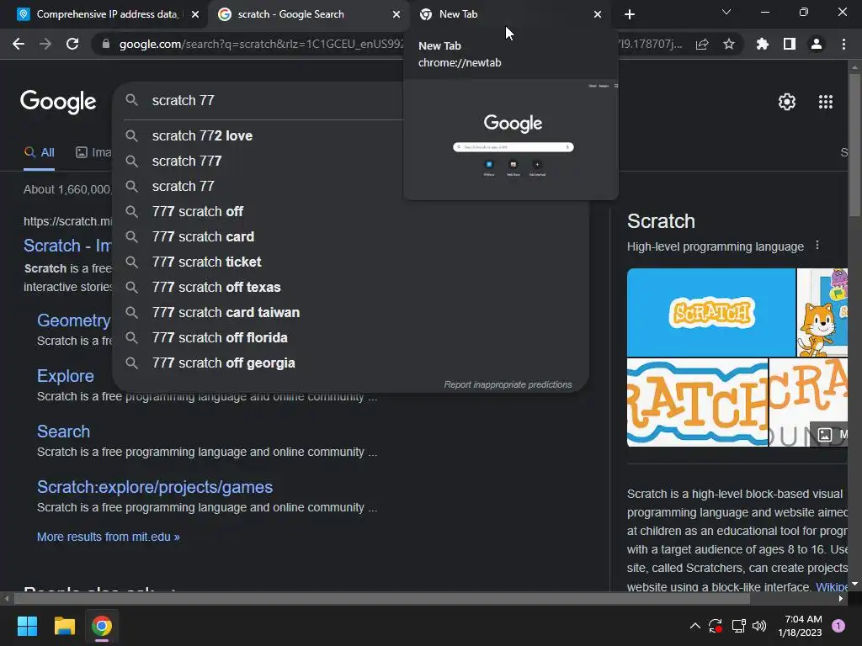This screenshot has width=862, height=646.
Task: Click the address bar URL
Action: [x=261, y=44]
